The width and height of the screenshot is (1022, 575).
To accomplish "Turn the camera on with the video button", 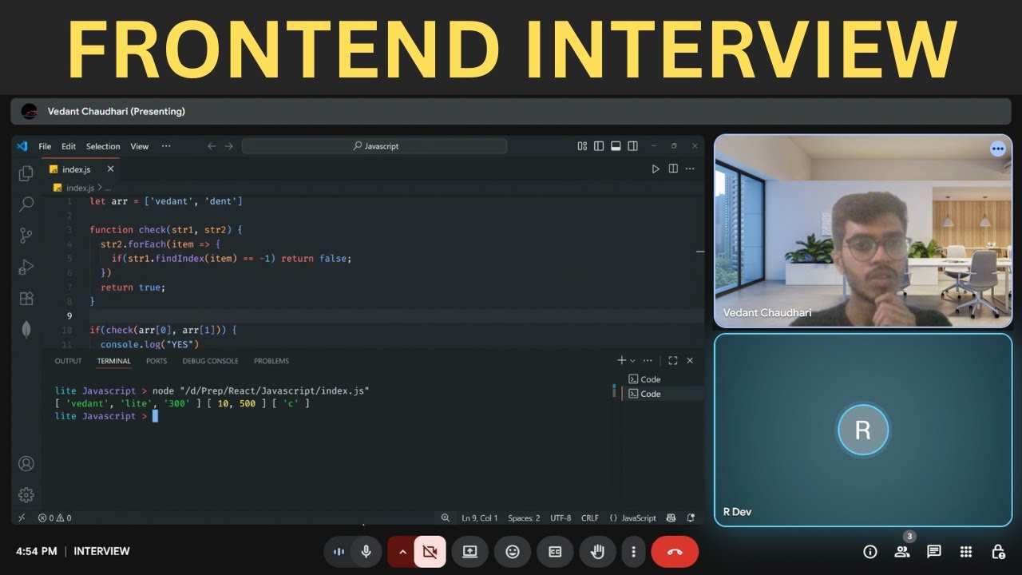I will coord(430,551).
